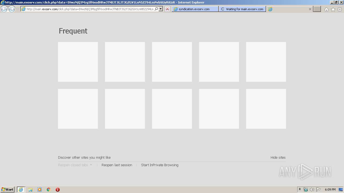Open the recent pages dropdown beside Forward
Image resolution: width=344 pixels, height=193 pixels.
coord(17,9)
